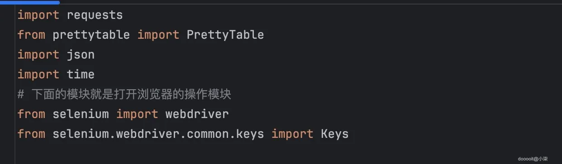Click 'import' keyword before Keys
Screen dimensions: 562x164
(292, 134)
